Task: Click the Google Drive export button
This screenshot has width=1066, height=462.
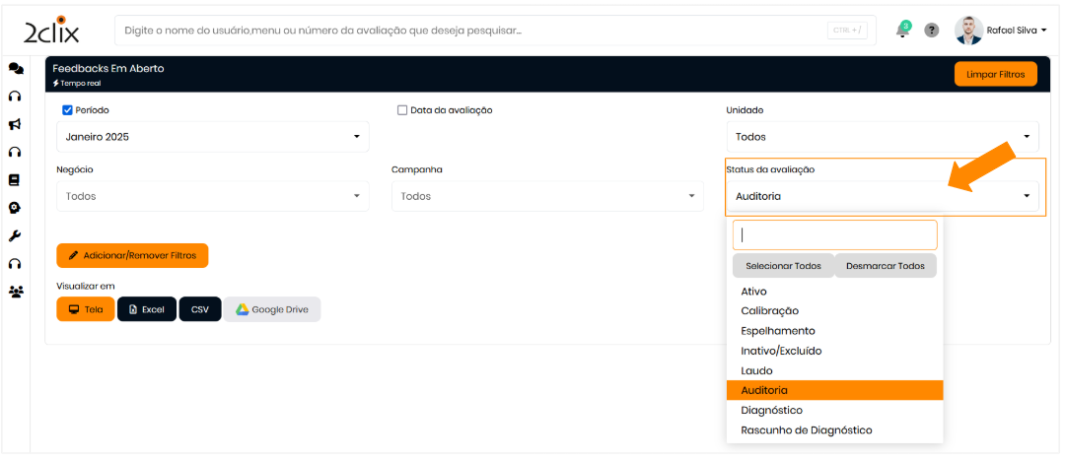Action: tap(271, 309)
